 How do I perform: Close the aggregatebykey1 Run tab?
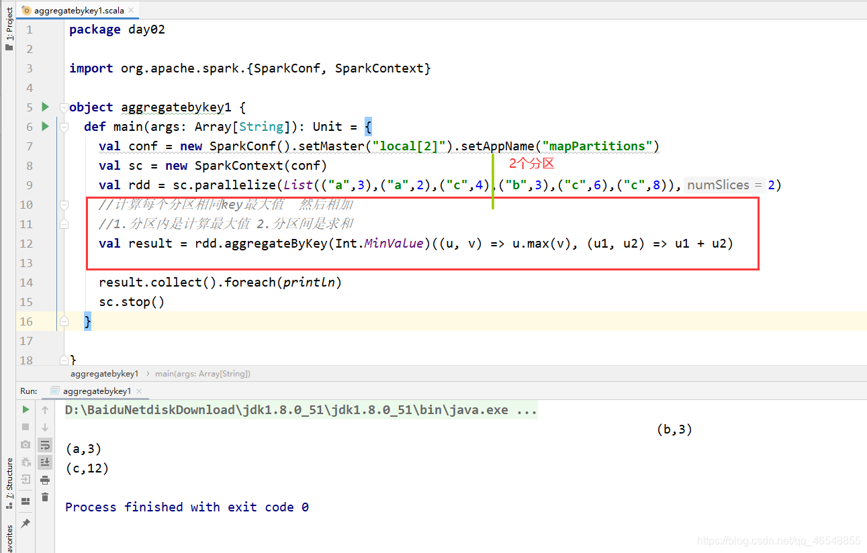pyautogui.click(x=140, y=391)
